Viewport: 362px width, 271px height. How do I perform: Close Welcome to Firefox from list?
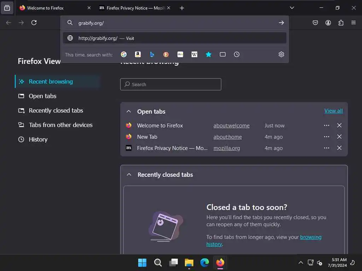click(x=339, y=125)
